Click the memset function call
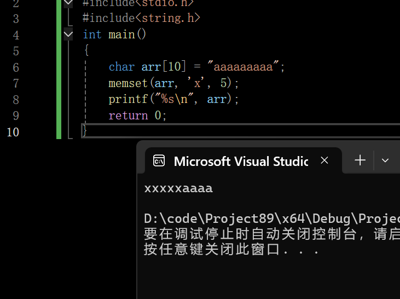Screen dimensions: 400x299 pyautogui.click(x=128, y=83)
